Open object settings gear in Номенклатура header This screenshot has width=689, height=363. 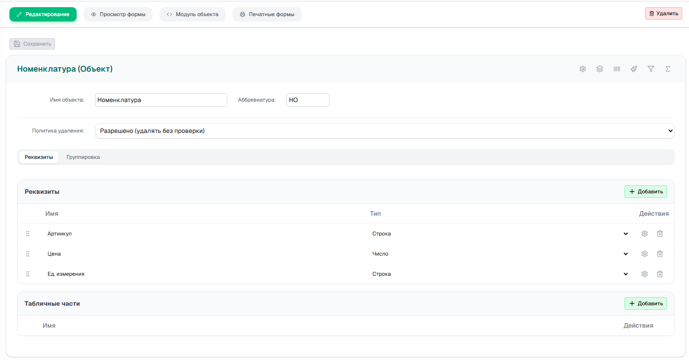tap(583, 69)
